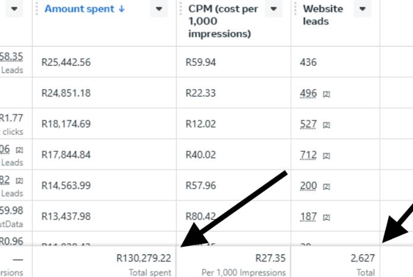Click the Website leads column header
Screen dimensions: 413x277
click(x=323, y=15)
